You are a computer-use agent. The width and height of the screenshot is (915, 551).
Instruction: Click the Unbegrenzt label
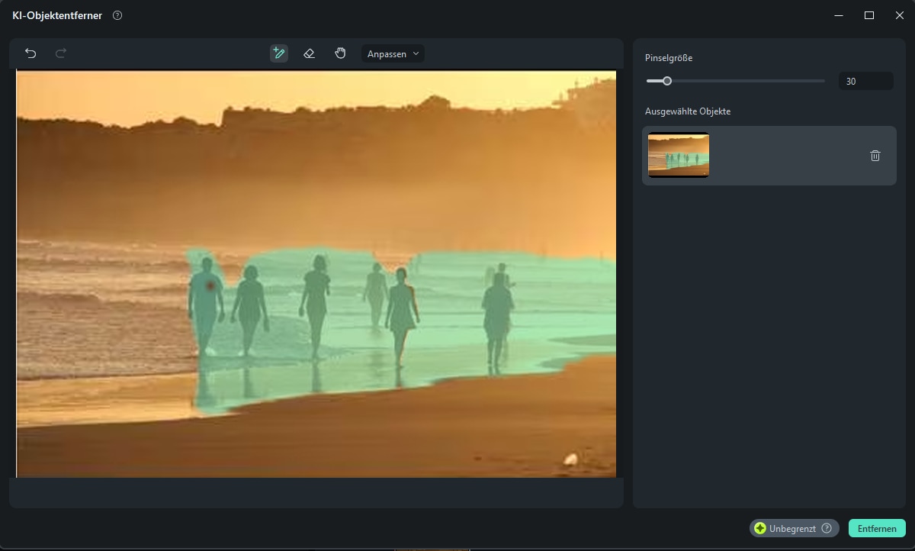tap(792, 528)
